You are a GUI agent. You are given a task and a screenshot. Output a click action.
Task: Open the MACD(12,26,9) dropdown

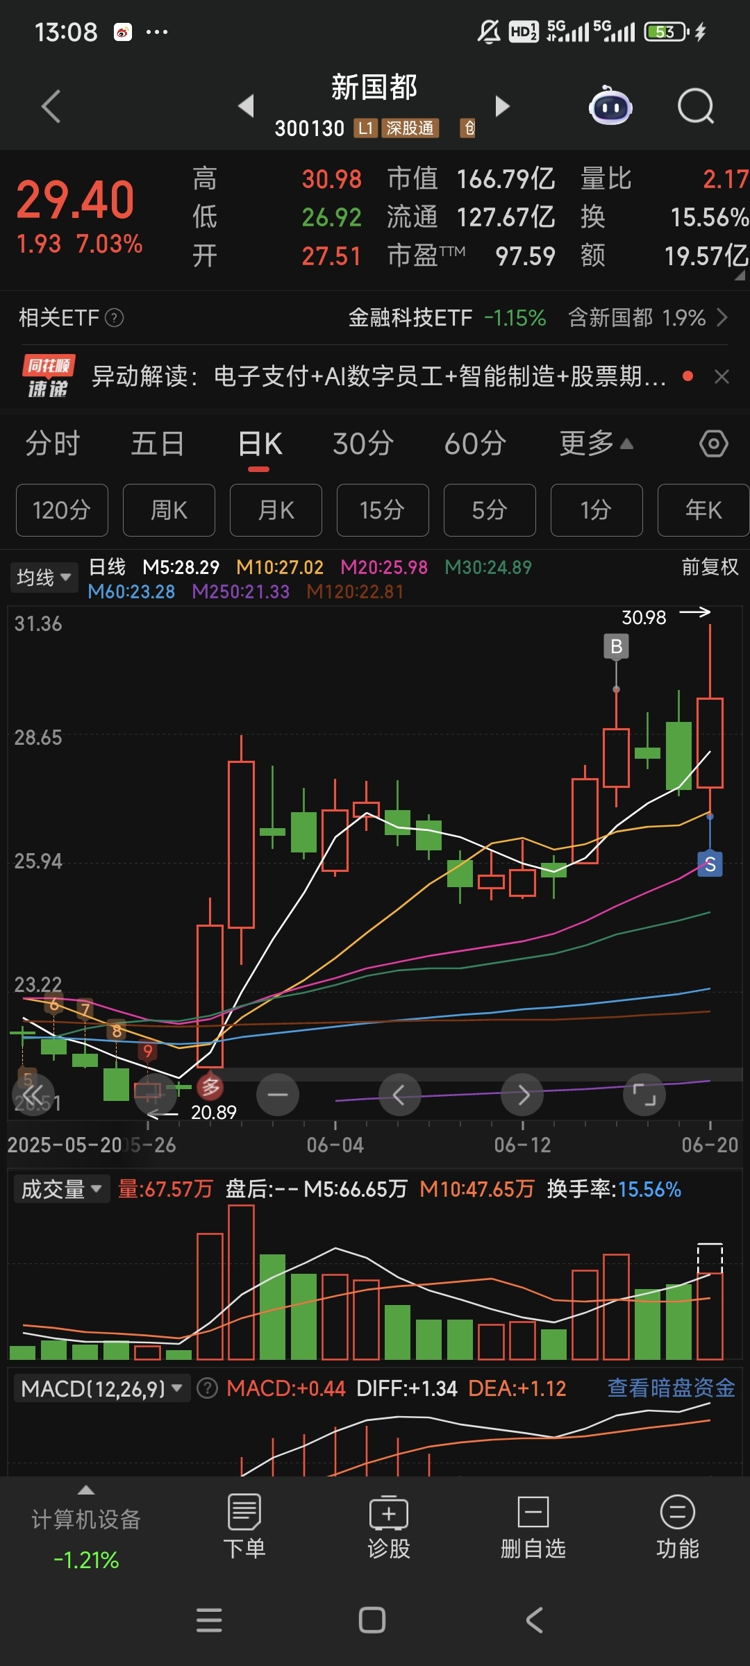101,1388
